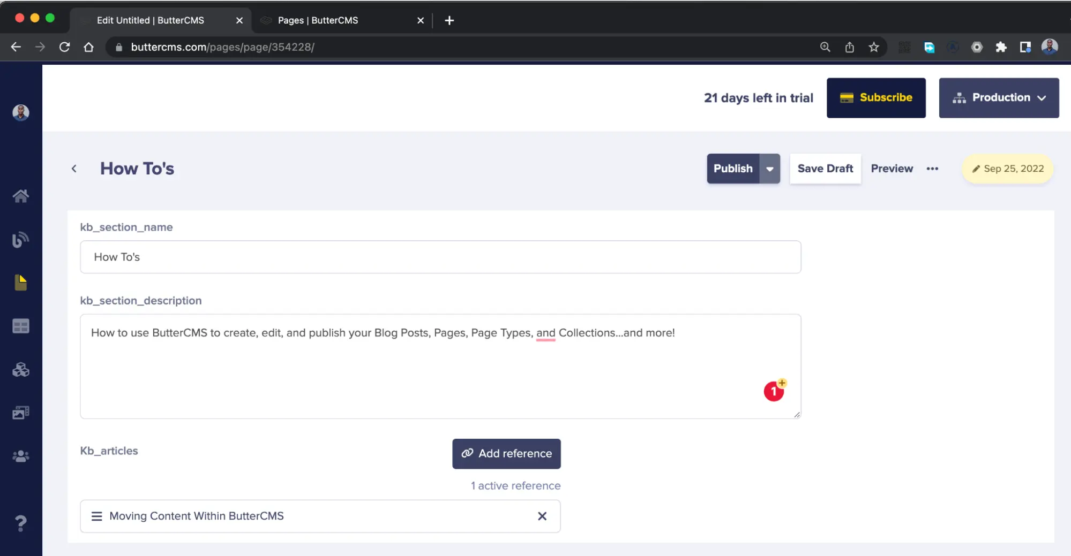Close the Edit Untitled | ButterCMS tab

click(239, 20)
